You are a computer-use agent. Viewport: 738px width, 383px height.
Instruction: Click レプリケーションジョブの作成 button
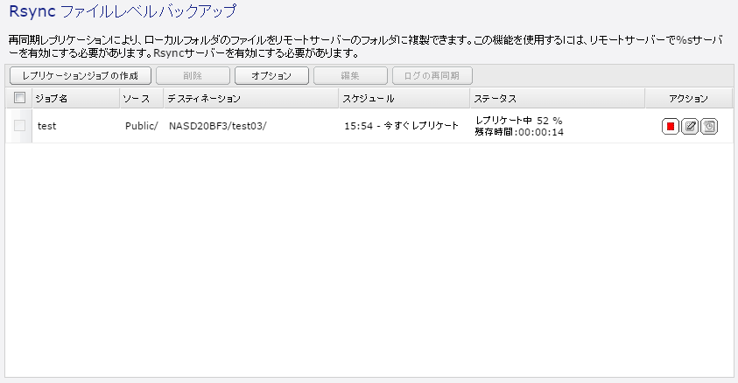click(x=81, y=76)
